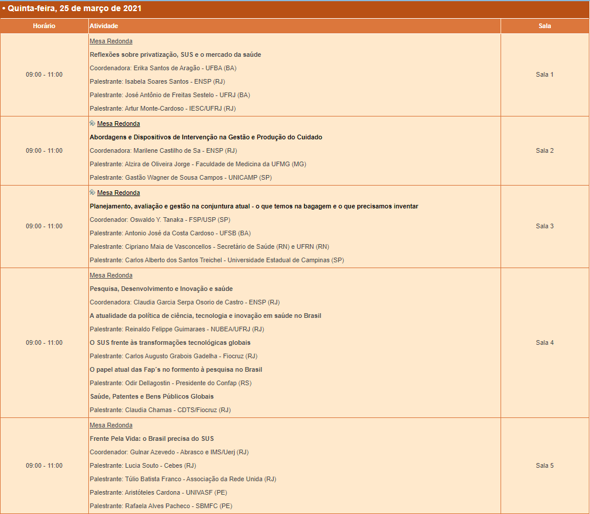Open the Sala 5 Mesa Redonda link
Viewport: 590px width, 514px height.
coord(111,425)
